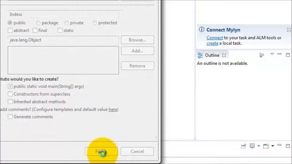Click the Outline focus on active task icon
The width and height of the screenshot is (292, 164).
tap(261, 55)
